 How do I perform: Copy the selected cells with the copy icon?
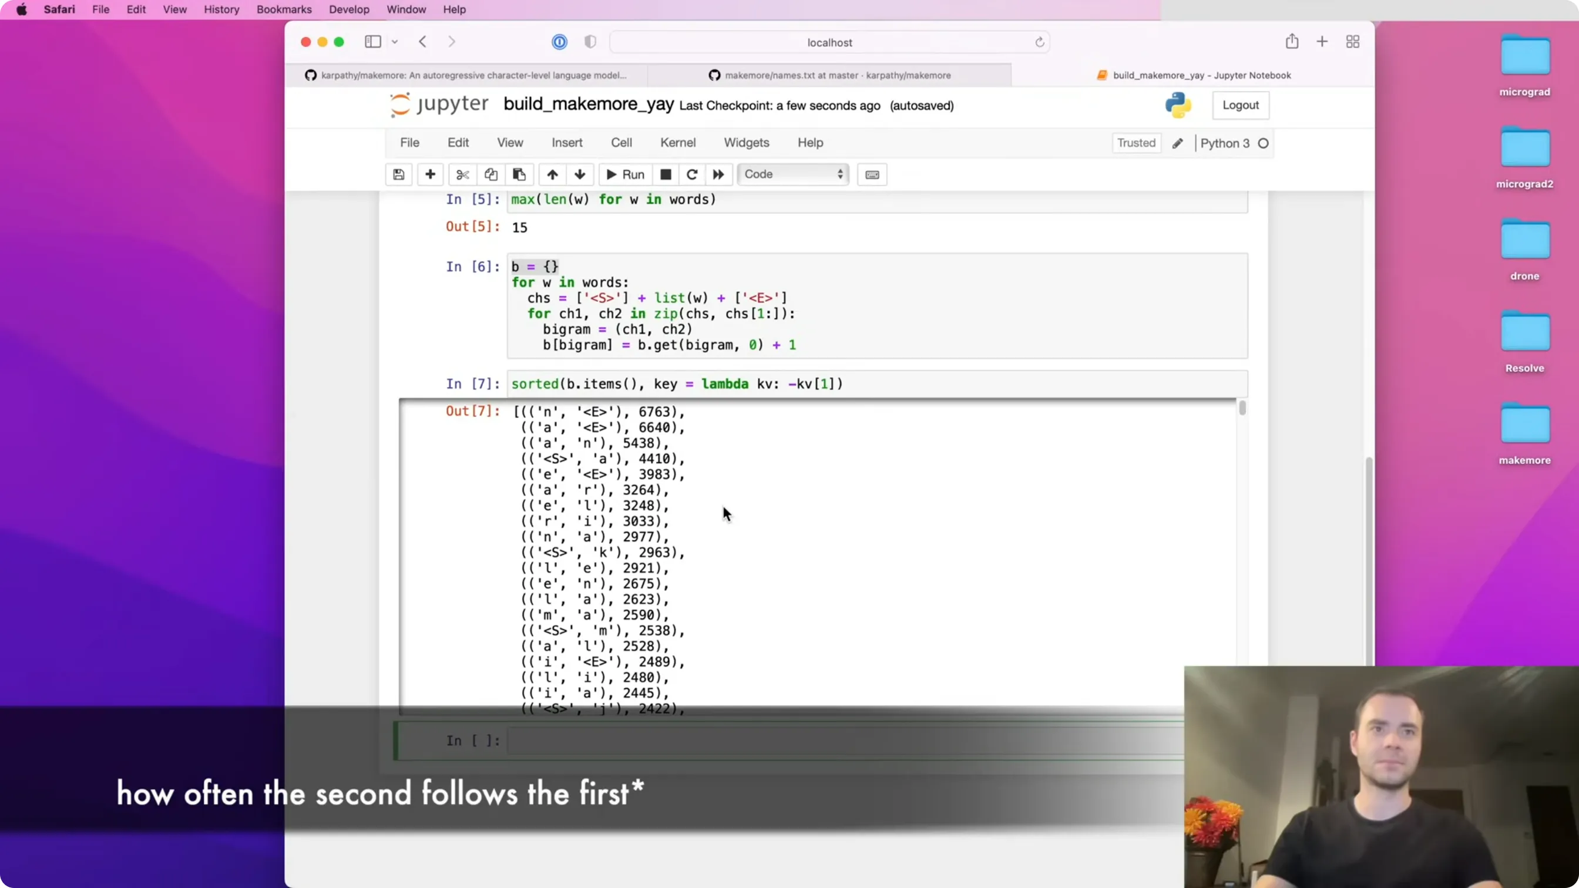(x=491, y=174)
